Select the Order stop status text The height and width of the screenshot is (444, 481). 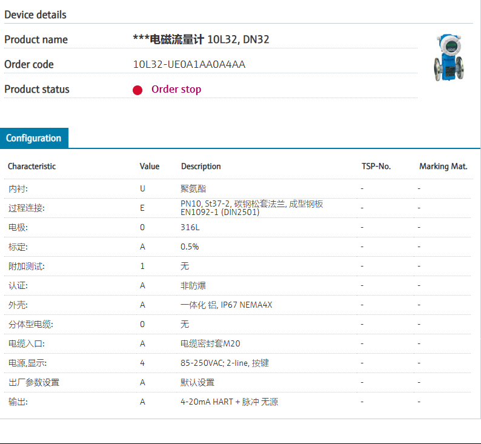pos(176,89)
